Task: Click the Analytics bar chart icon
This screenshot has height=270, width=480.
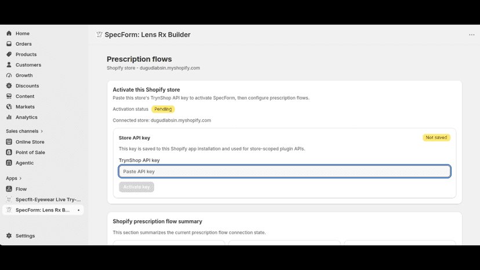Action: [x=9, y=117]
